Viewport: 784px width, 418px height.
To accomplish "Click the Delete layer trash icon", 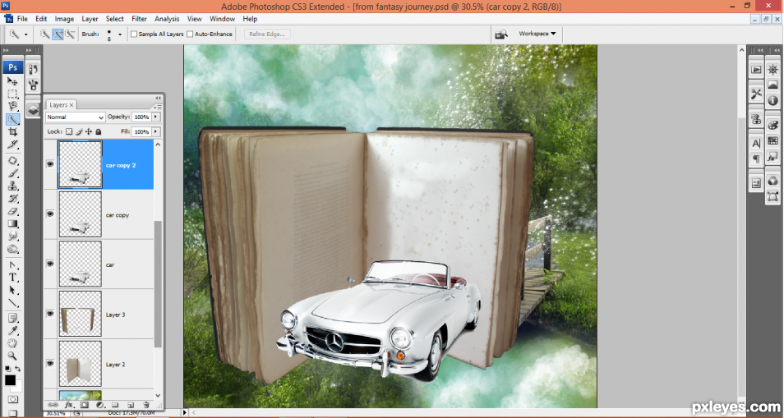I will click(x=146, y=405).
